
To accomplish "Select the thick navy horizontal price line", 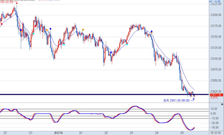I will tap(104, 94).
